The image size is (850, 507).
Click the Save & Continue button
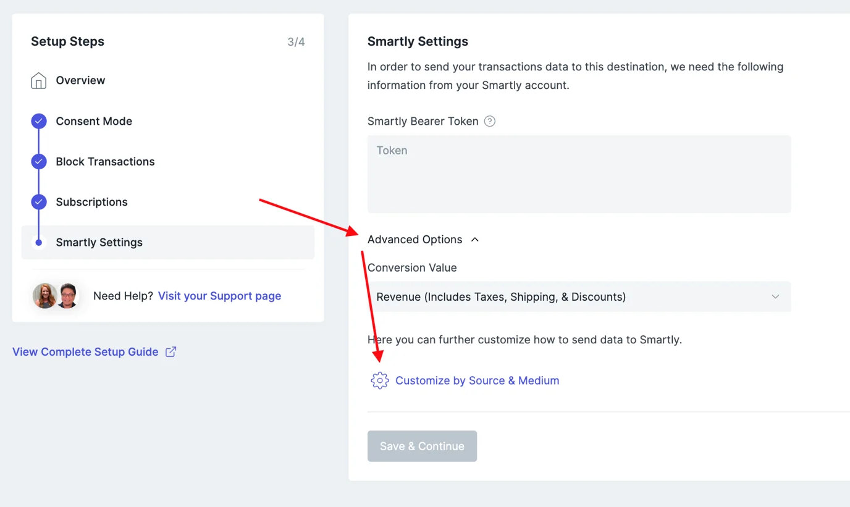pos(422,446)
